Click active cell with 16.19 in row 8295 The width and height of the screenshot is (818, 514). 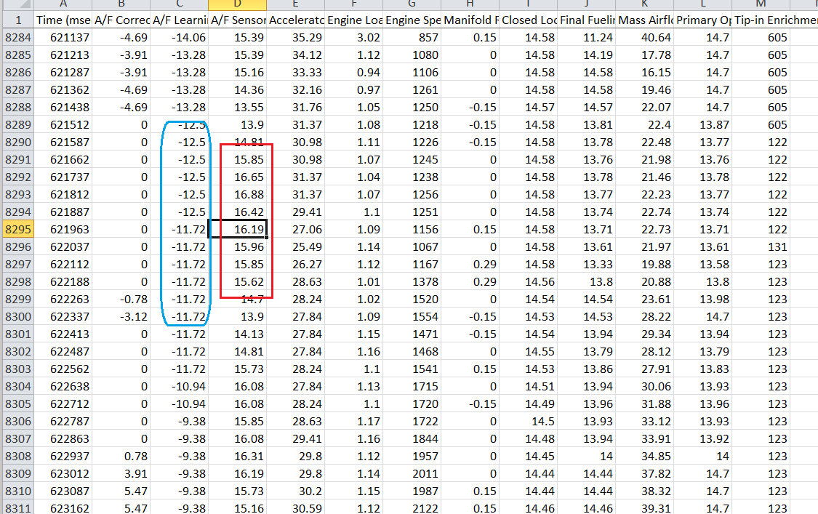coord(237,229)
